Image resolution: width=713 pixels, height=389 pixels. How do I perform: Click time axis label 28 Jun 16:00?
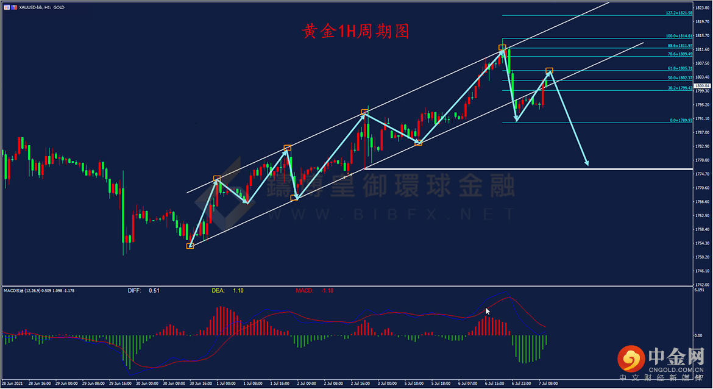click(40, 383)
